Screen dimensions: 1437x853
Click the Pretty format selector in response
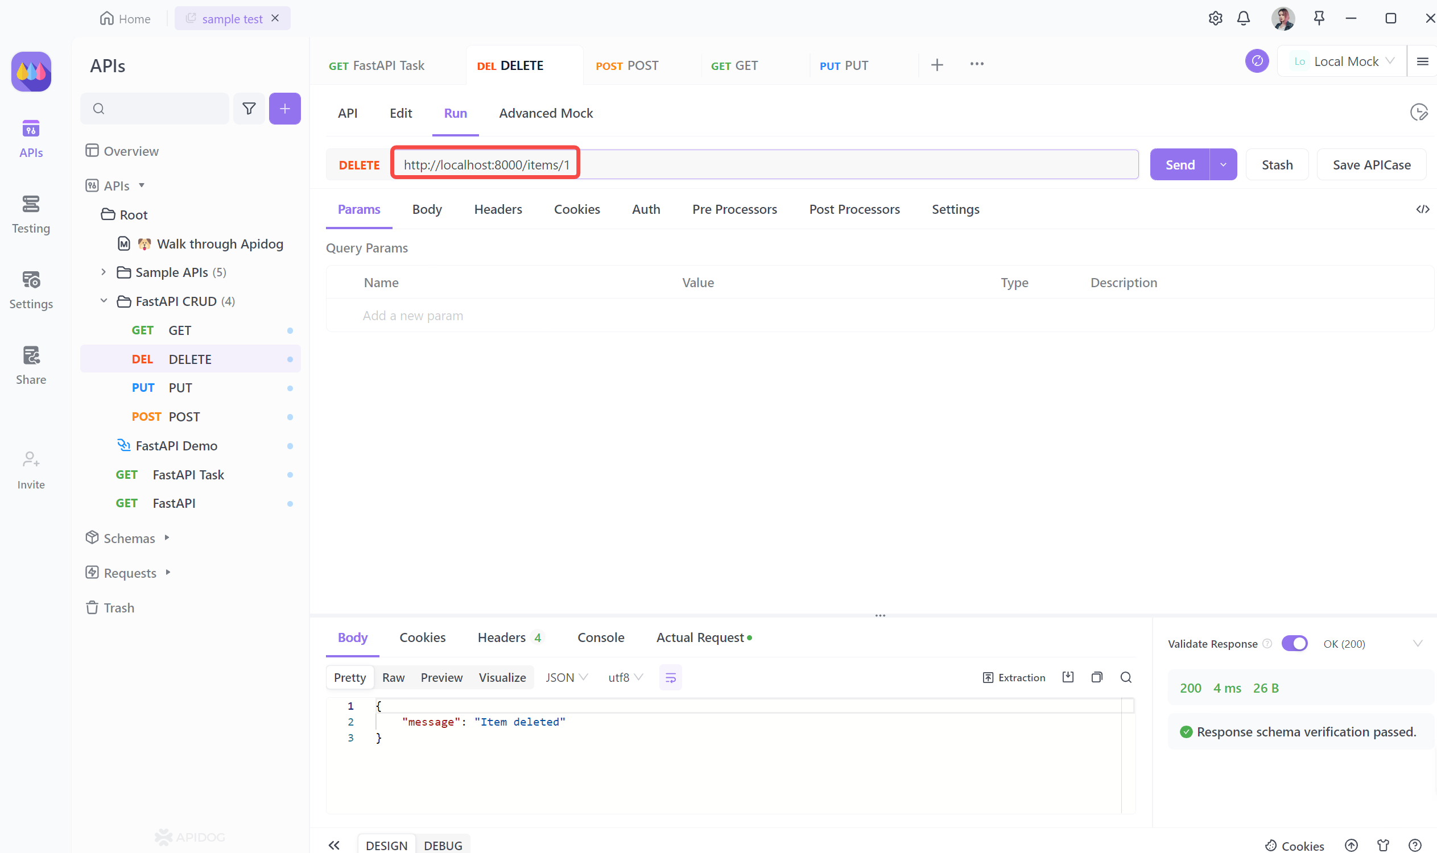[350, 677]
